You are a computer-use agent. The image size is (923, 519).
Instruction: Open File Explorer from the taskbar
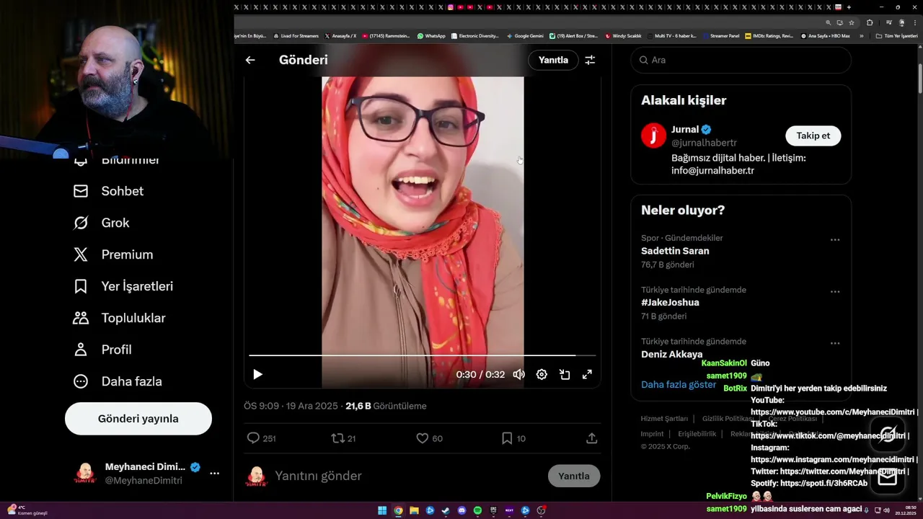[414, 510]
